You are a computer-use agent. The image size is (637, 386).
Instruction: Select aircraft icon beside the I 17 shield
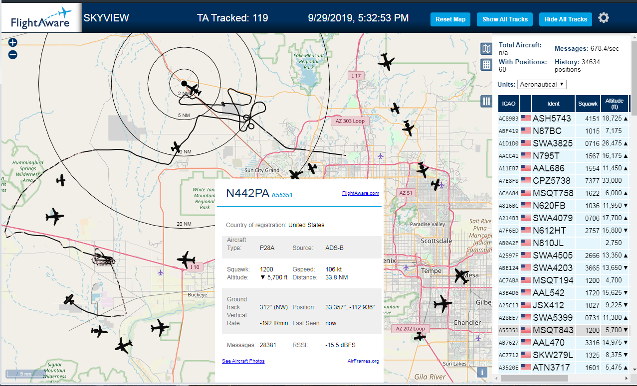pos(386,62)
